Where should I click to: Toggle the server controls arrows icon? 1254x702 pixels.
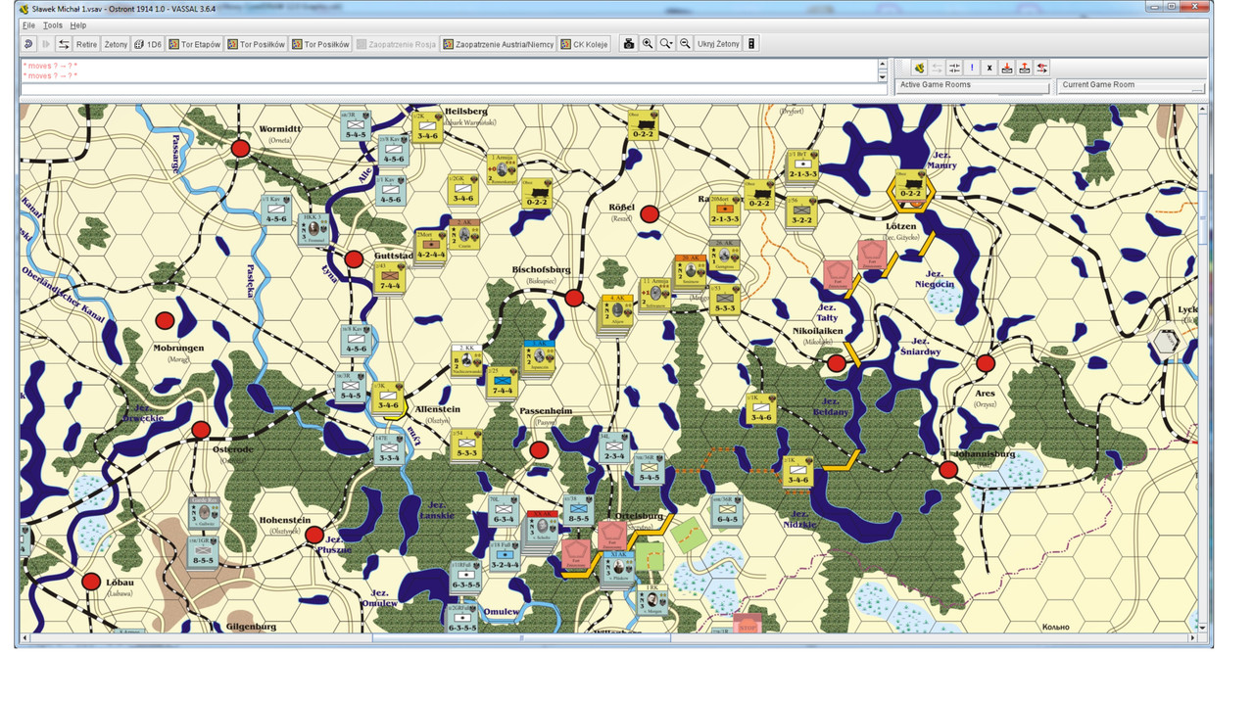click(64, 44)
